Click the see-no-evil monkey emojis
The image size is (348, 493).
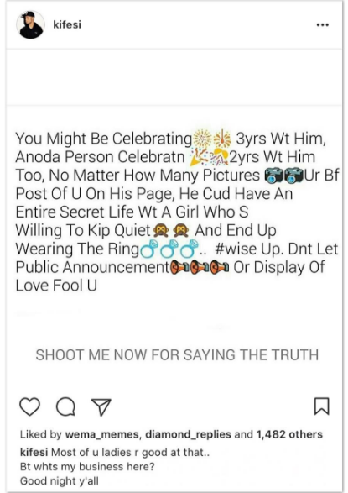(171, 231)
